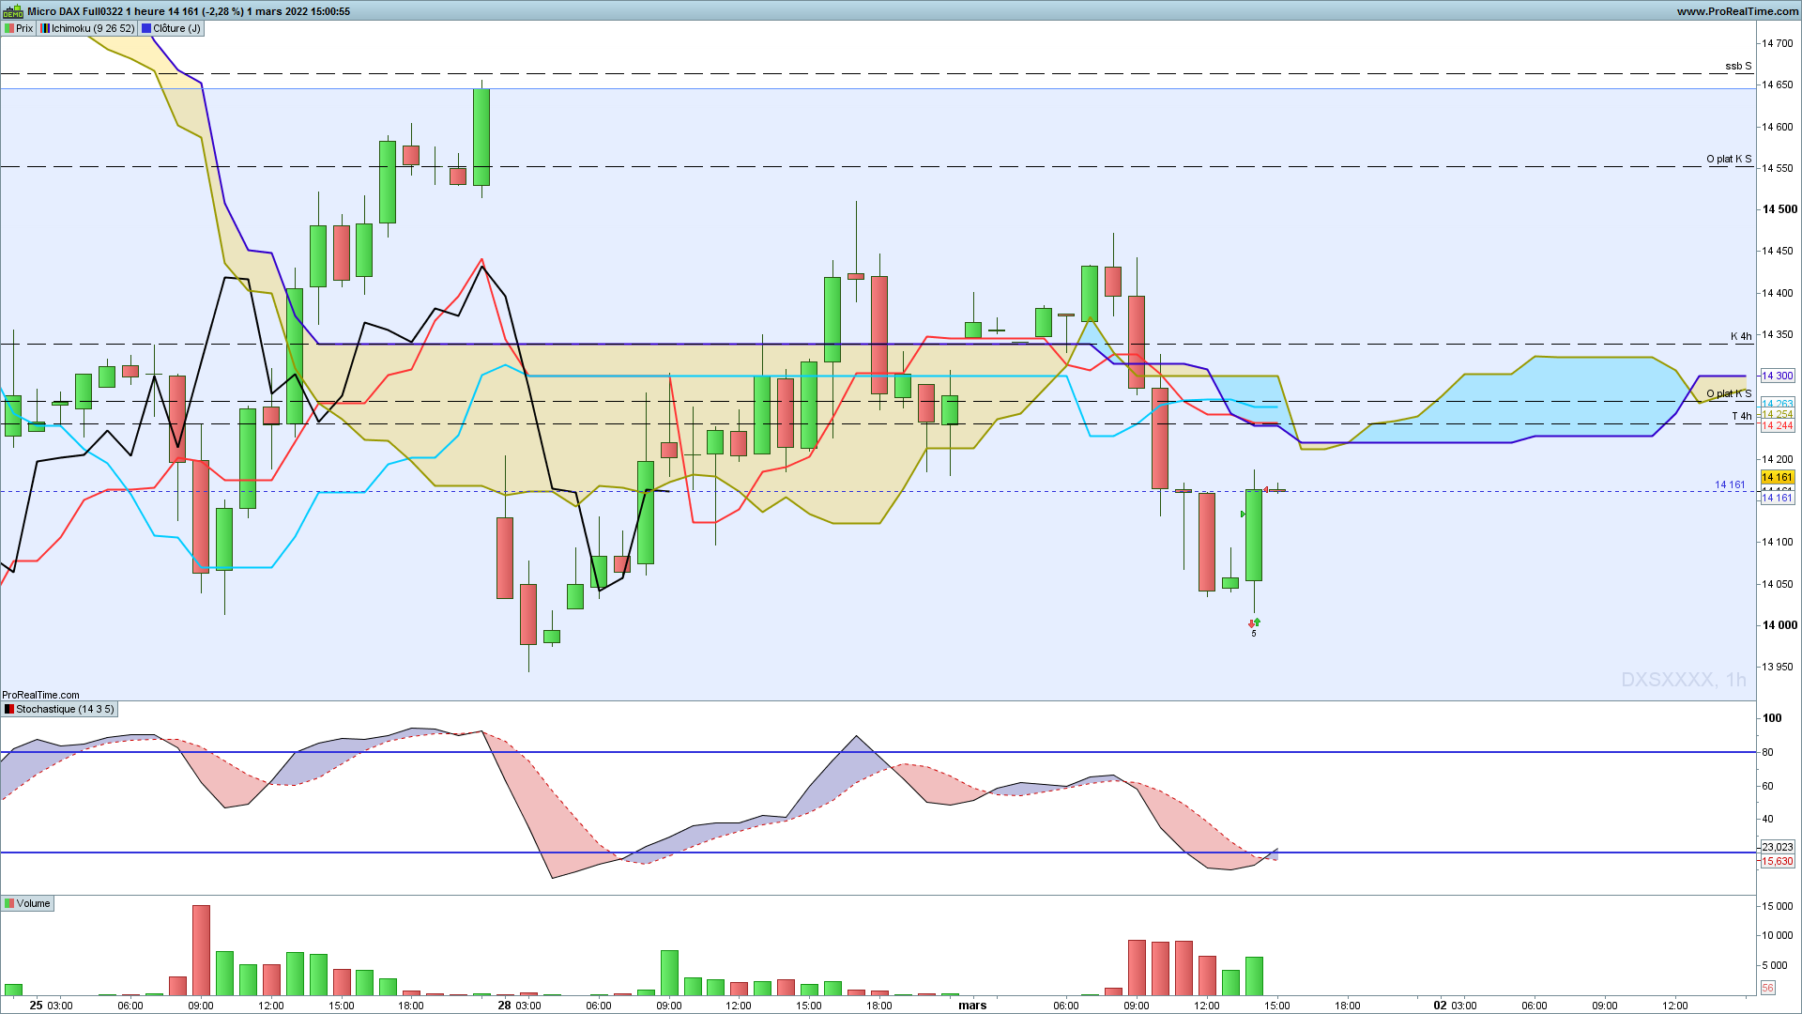Select the 'O plat K S' label near 14 550

click(x=1729, y=159)
